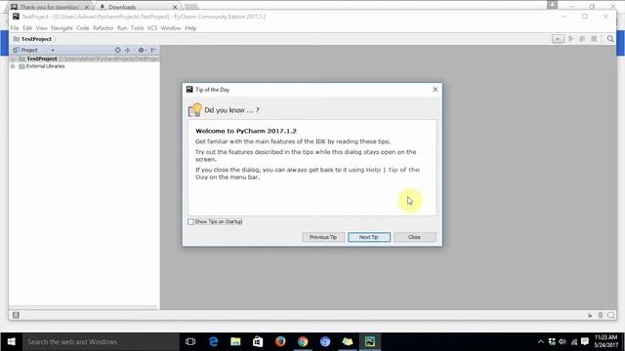Click the Close button in tip dialog
The height and width of the screenshot is (351, 625).
coord(415,237)
